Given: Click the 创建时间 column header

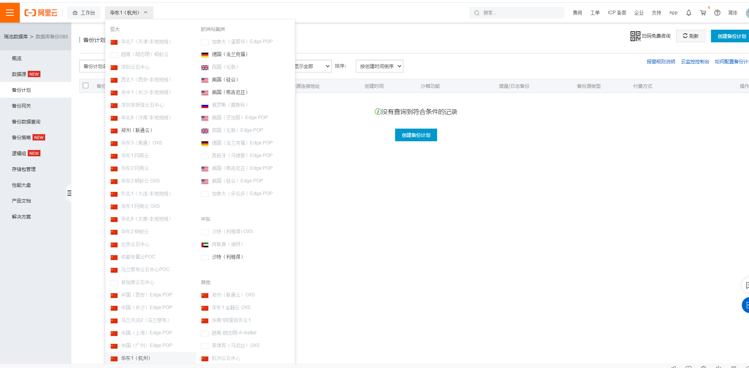Looking at the screenshot, I should [x=374, y=86].
